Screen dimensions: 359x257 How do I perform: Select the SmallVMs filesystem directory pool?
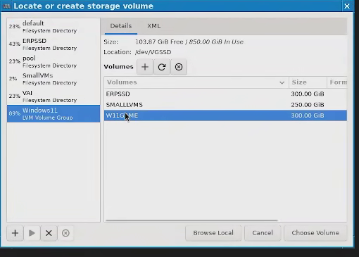coord(53,79)
